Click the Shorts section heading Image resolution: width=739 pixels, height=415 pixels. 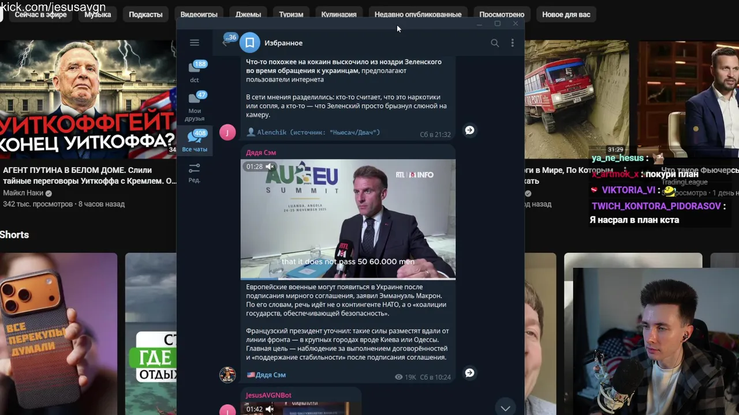point(14,235)
